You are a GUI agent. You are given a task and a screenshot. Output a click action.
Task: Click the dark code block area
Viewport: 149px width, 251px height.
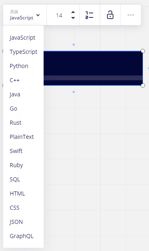[x=93, y=68]
